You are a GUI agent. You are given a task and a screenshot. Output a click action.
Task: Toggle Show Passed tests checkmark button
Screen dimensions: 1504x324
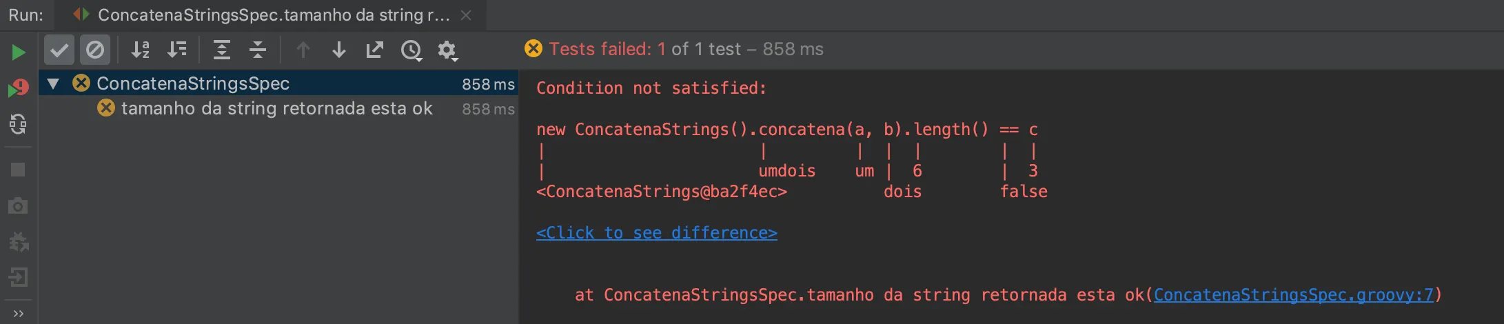point(59,50)
